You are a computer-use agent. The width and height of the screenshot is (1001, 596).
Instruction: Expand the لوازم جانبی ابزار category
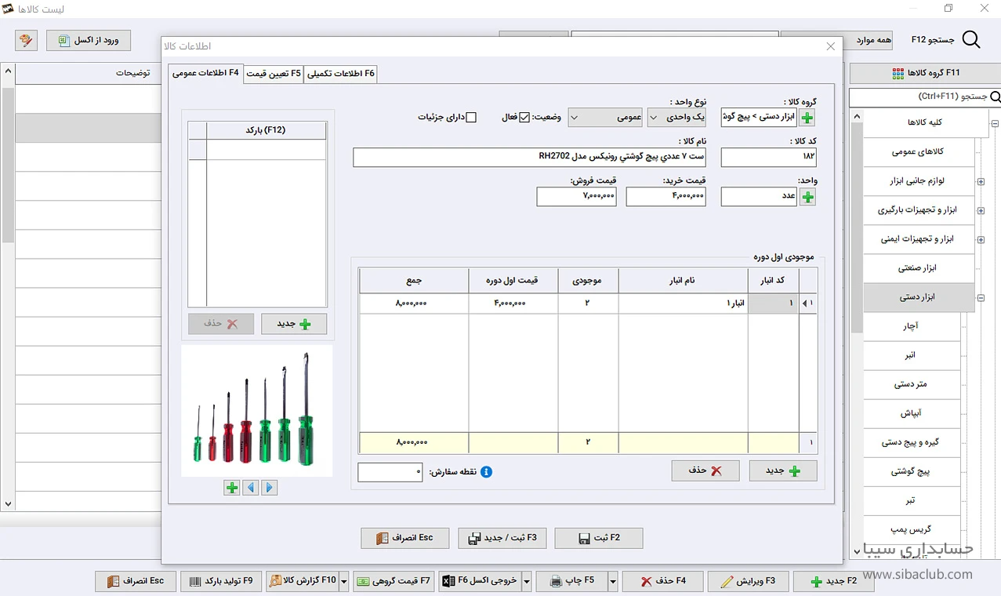pyautogui.click(x=979, y=181)
